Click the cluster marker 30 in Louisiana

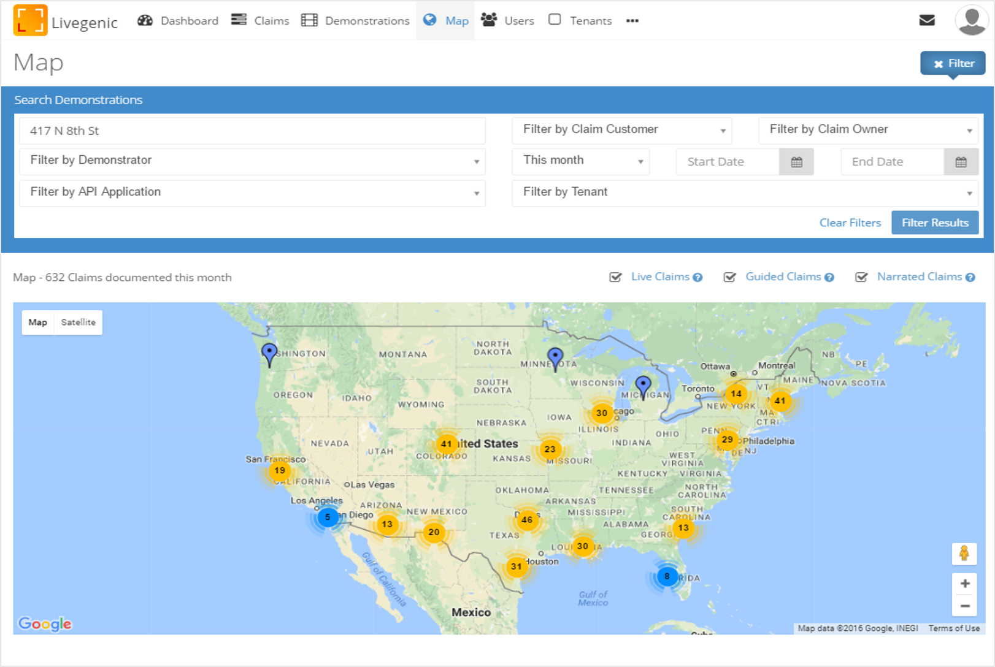point(583,546)
